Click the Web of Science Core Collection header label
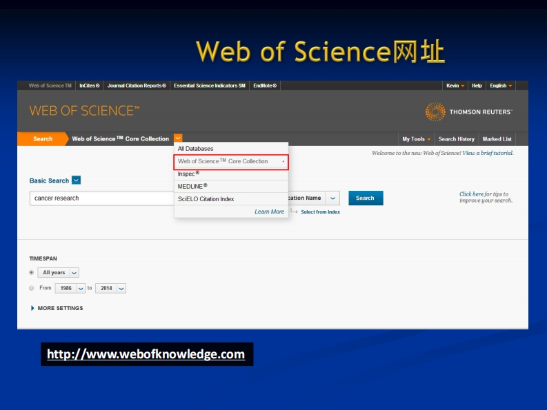 point(120,139)
